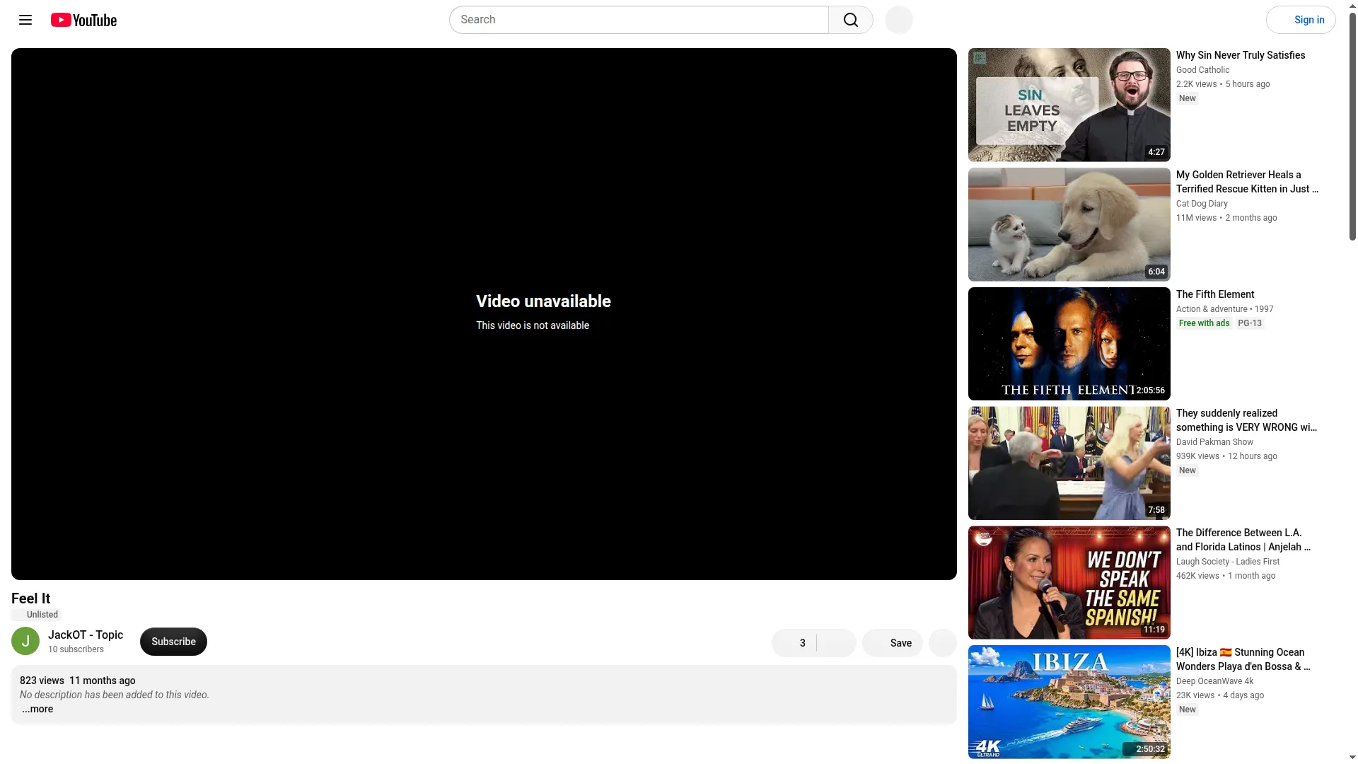Click 'No description has been added' text
The image size is (1358, 764).
click(115, 695)
